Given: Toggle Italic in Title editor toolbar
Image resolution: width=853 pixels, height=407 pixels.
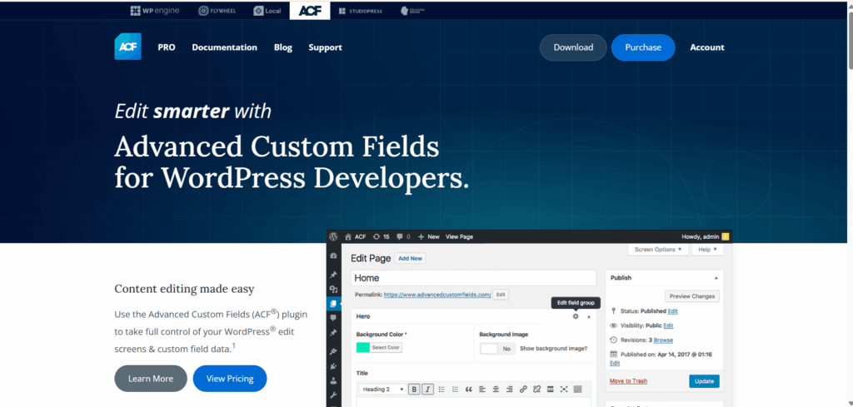Looking at the screenshot, I should [x=428, y=389].
